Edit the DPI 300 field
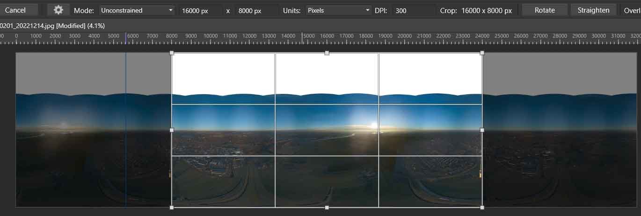 coord(414,10)
